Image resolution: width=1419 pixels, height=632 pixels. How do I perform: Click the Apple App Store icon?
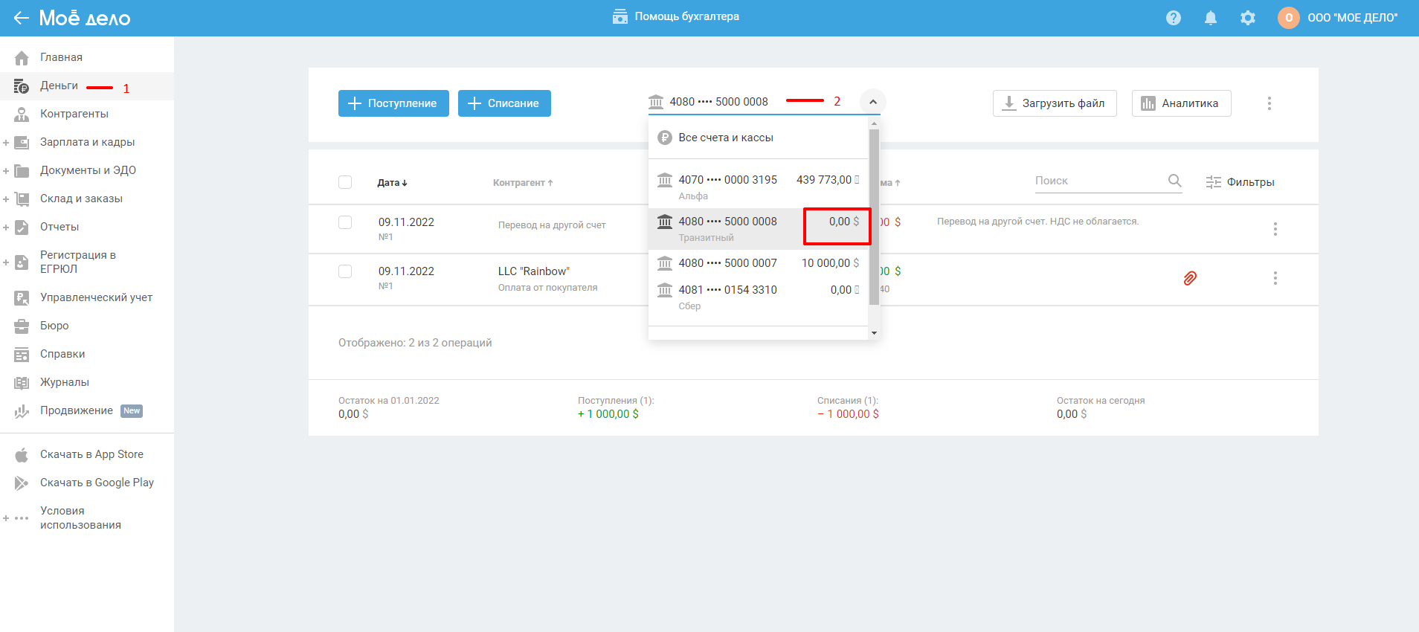22,455
